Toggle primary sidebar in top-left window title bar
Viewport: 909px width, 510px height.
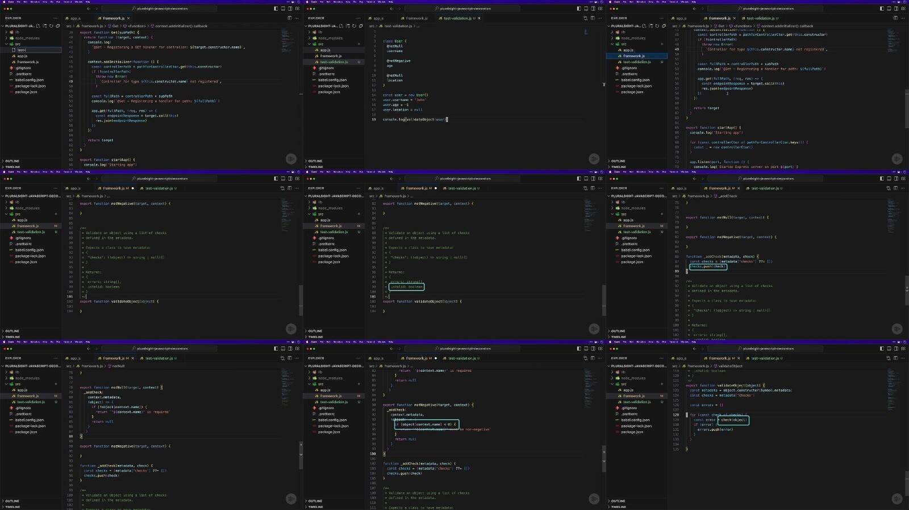(x=276, y=9)
